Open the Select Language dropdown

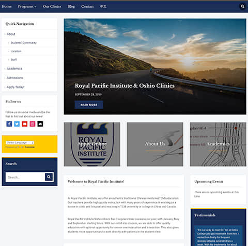pos(20,142)
